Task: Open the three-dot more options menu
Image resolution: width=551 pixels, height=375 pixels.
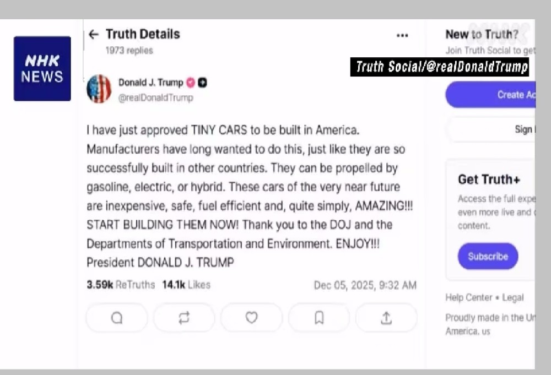Action: tap(402, 35)
